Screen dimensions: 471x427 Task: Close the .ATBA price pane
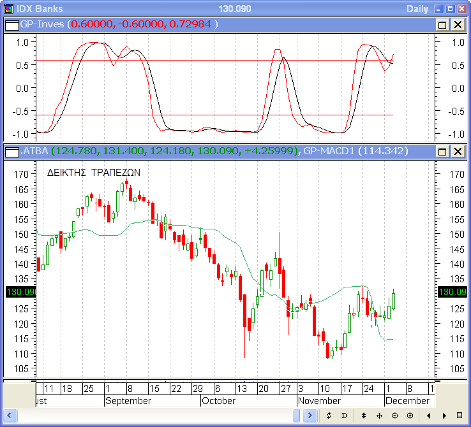458,151
